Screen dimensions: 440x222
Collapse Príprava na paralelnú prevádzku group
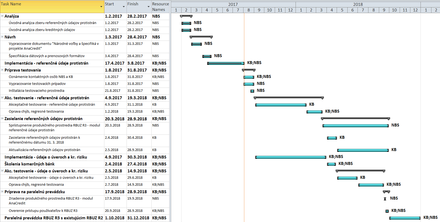coord(2,192)
